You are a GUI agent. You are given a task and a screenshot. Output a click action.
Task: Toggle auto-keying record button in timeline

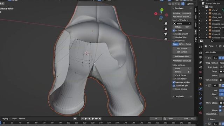point(75,119)
